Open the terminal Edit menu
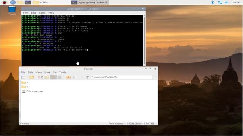Screen dimensions: 243x136 point(33,12)
